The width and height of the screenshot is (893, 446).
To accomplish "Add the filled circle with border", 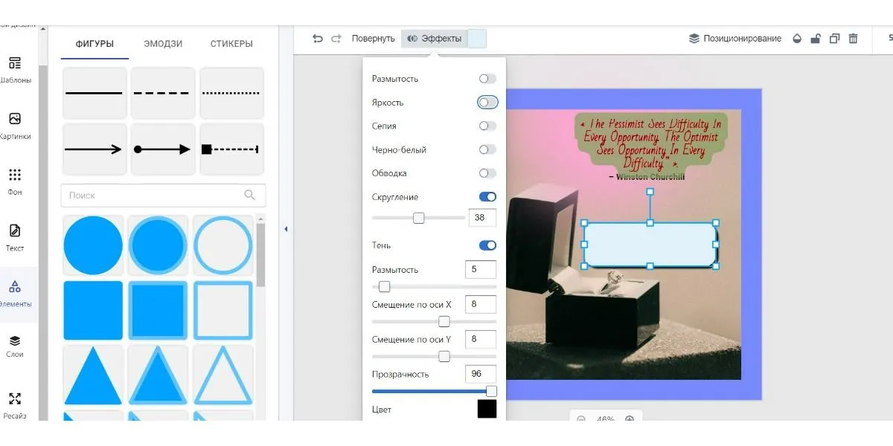I will (158, 245).
